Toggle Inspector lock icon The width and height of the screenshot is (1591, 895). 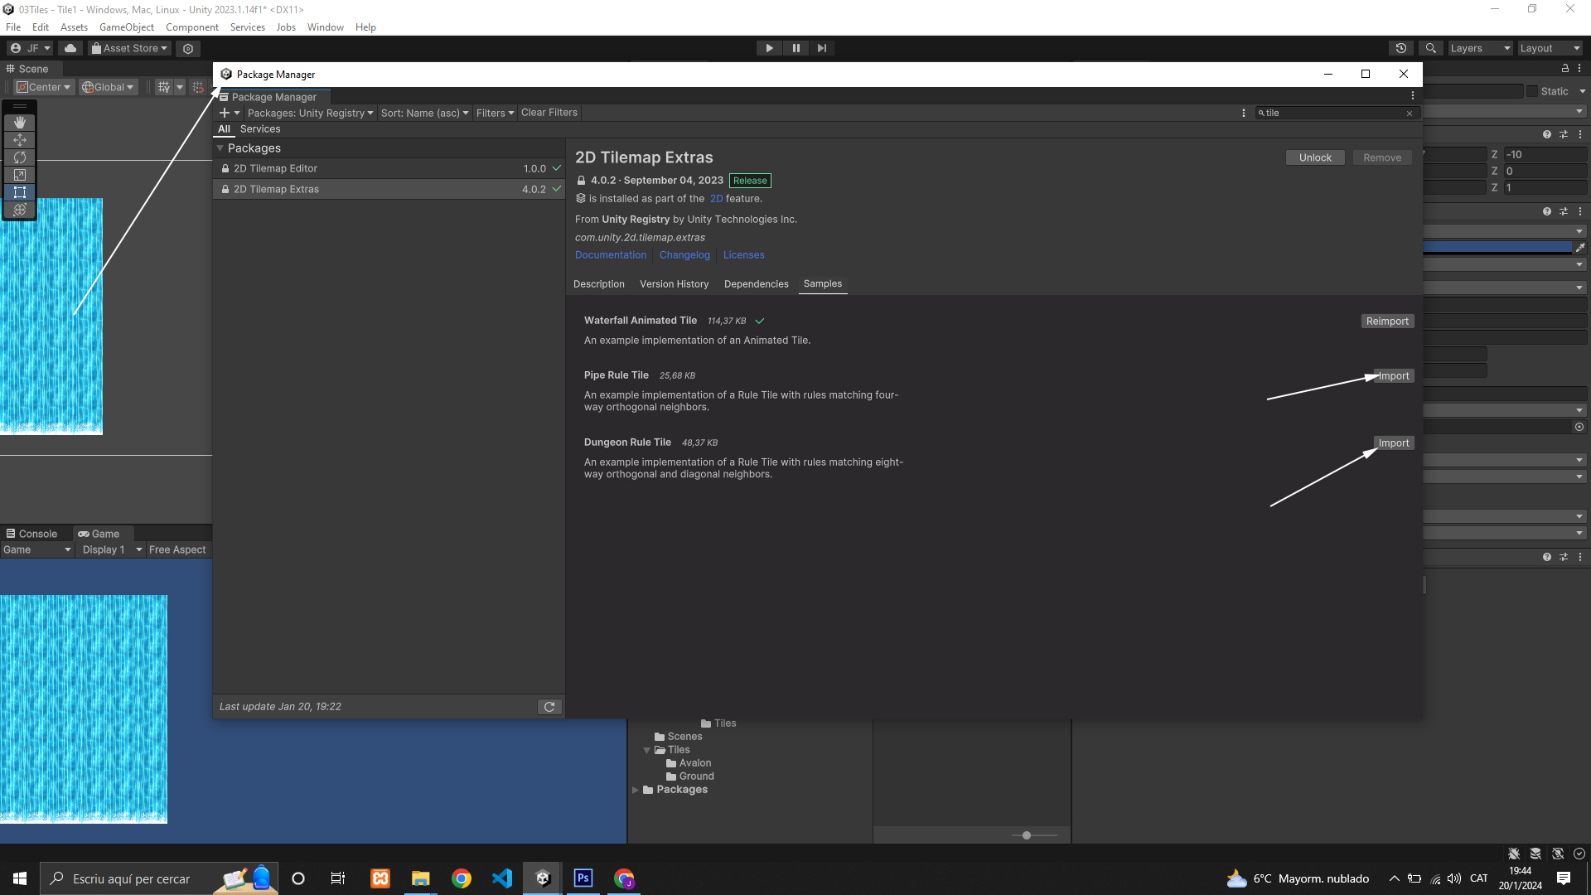[x=1565, y=69]
